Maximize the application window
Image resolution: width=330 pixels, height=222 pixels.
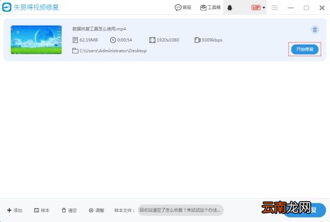306,8
